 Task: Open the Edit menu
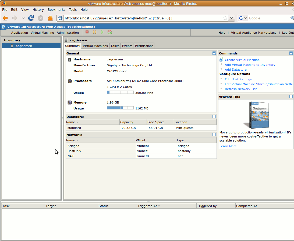coord(14,10)
